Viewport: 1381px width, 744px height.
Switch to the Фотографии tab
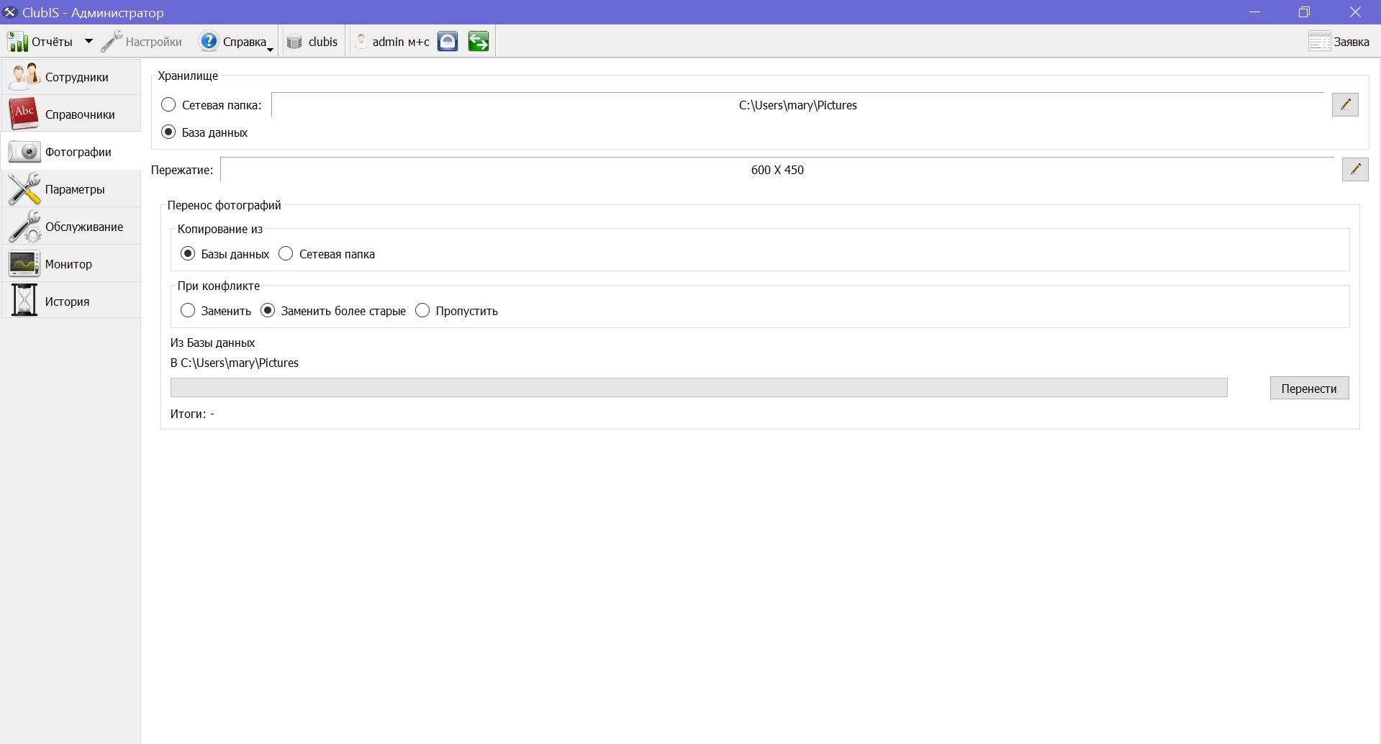71,151
